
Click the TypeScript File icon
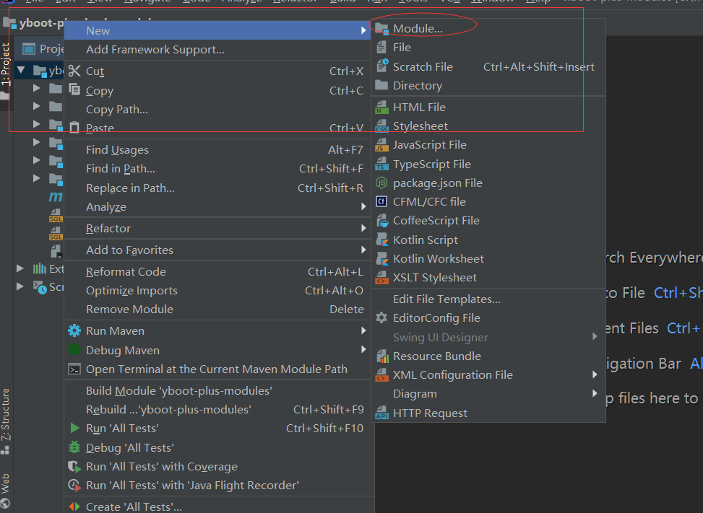(381, 165)
